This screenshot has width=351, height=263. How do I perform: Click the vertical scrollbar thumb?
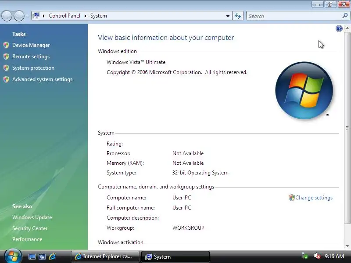(347, 128)
